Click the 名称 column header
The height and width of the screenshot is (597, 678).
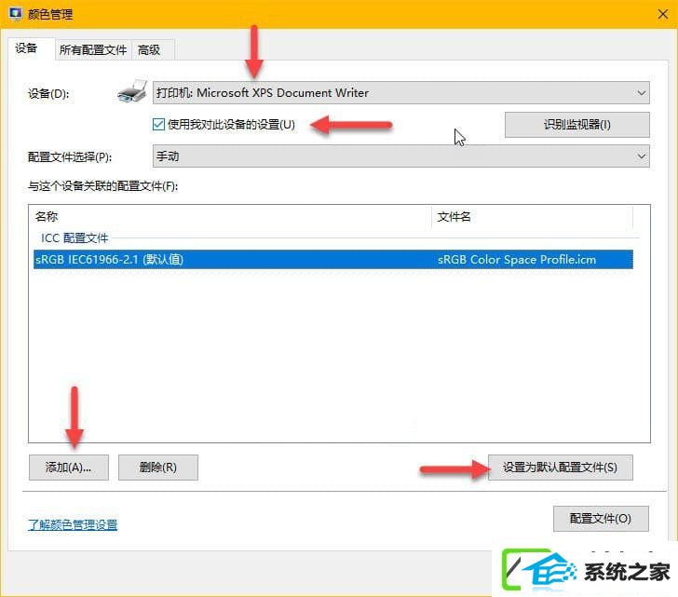233,216
